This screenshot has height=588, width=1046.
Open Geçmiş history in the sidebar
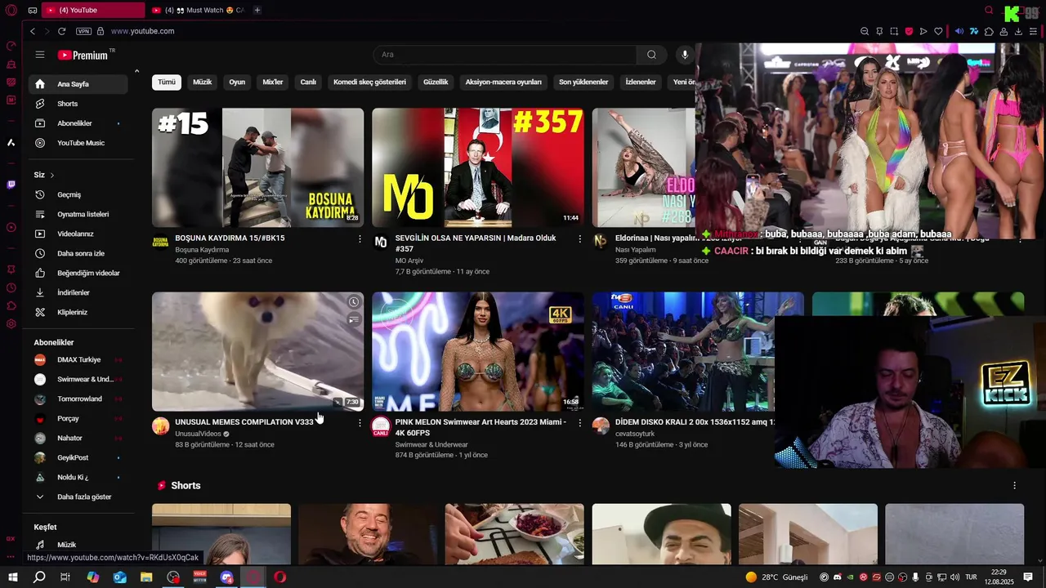78,194
